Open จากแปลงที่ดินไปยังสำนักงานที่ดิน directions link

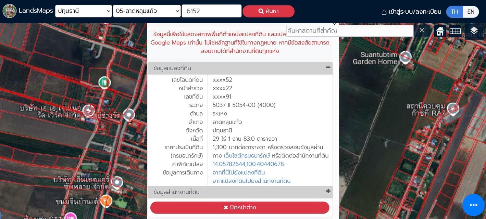click(x=251, y=181)
